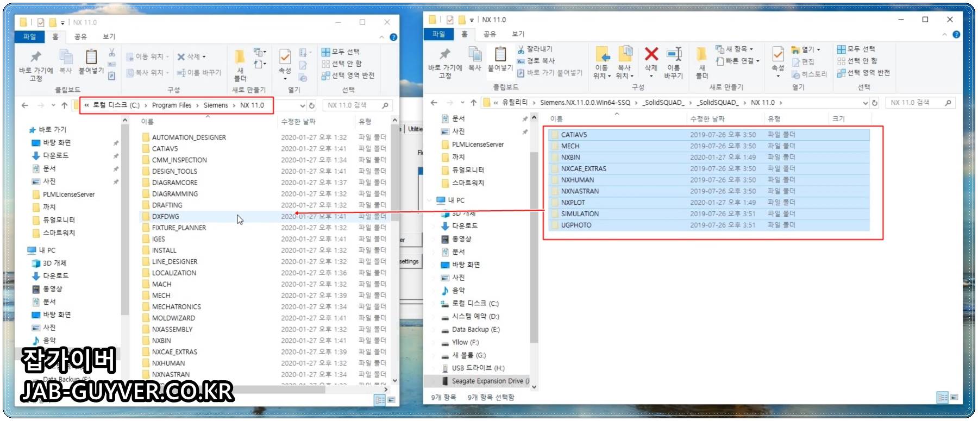This screenshot has height=421, width=978.
Task: Open the address history dropdown in right window
Action: pos(865,103)
